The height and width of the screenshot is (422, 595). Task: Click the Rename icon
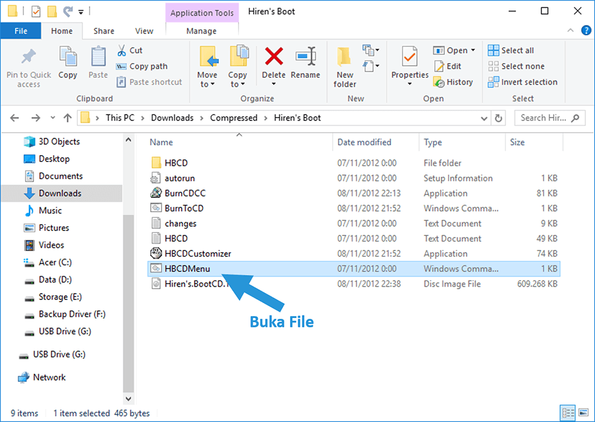click(306, 56)
